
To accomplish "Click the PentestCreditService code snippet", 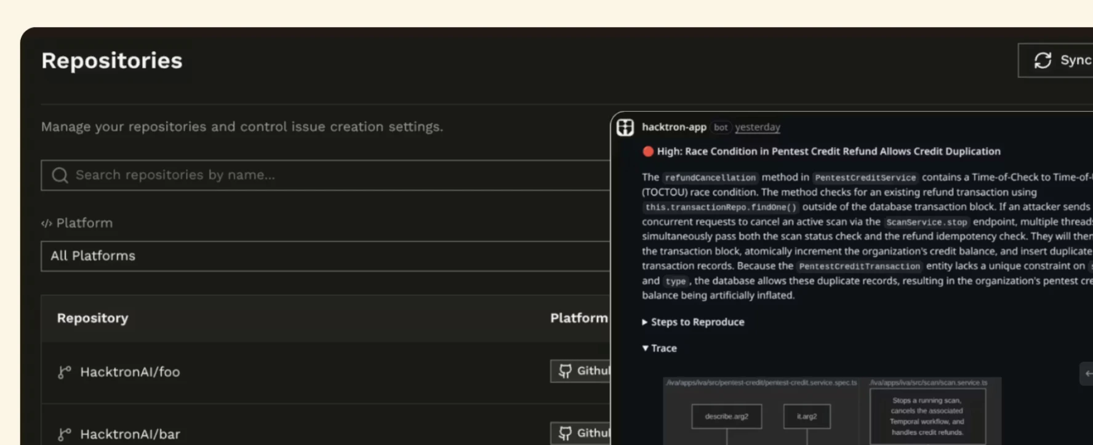I will point(865,178).
